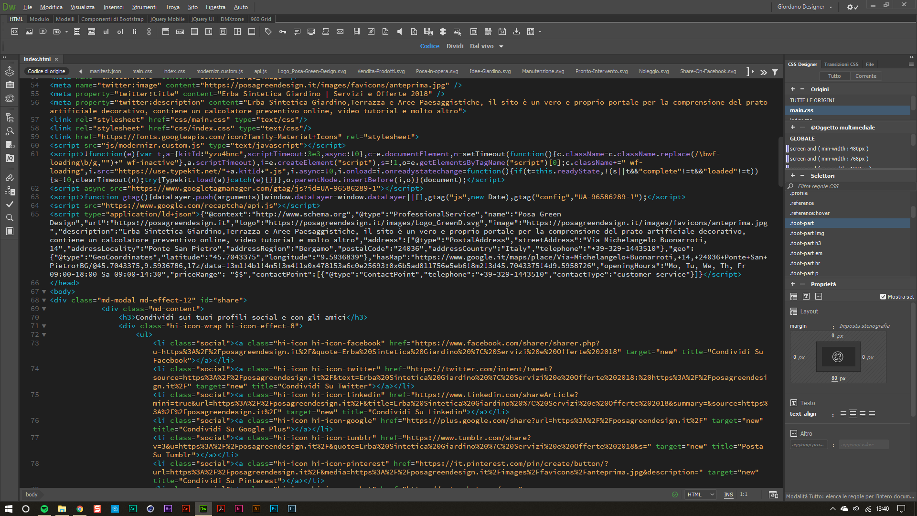Insert a Figure element

(x=91, y=32)
